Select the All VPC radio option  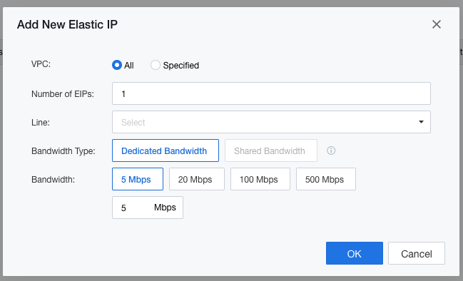117,65
